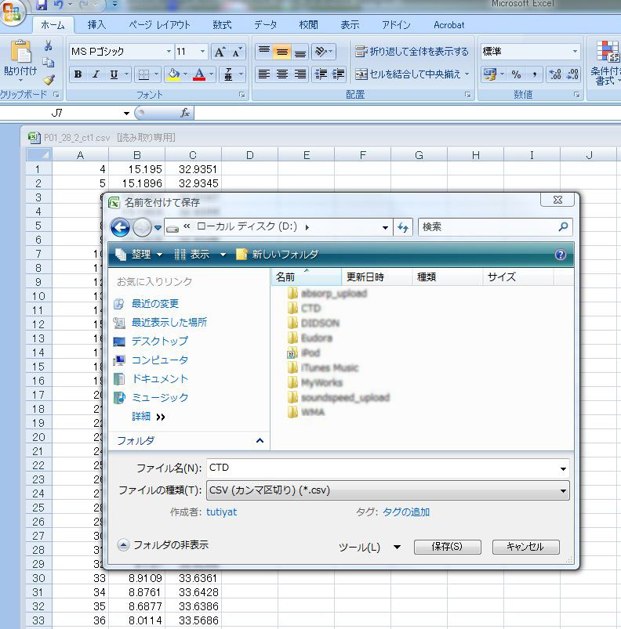Open the 数式 ribbon tab
Image resolution: width=621 pixels, height=629 pixels.
[222, 24]
